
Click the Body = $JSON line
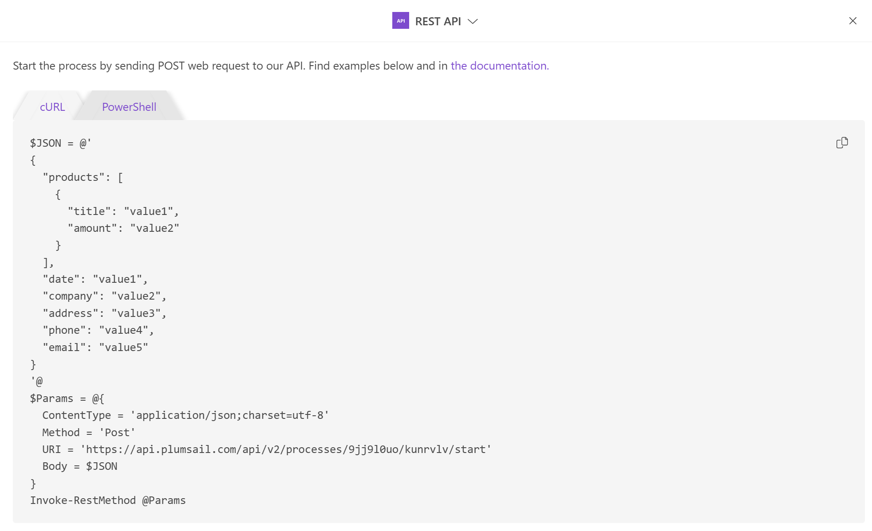click(80, 466)
